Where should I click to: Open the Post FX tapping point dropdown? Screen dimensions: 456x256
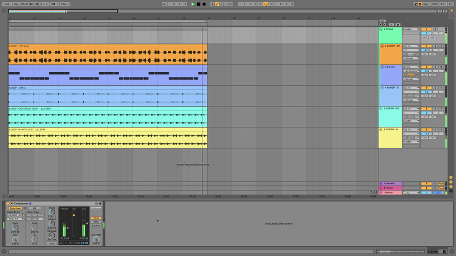click(15, 218)
